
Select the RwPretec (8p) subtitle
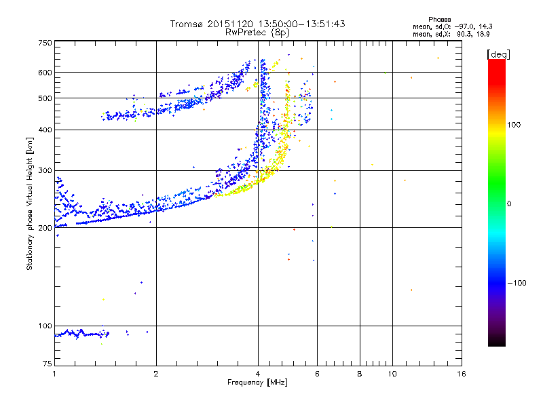click(x=257, y=33)
